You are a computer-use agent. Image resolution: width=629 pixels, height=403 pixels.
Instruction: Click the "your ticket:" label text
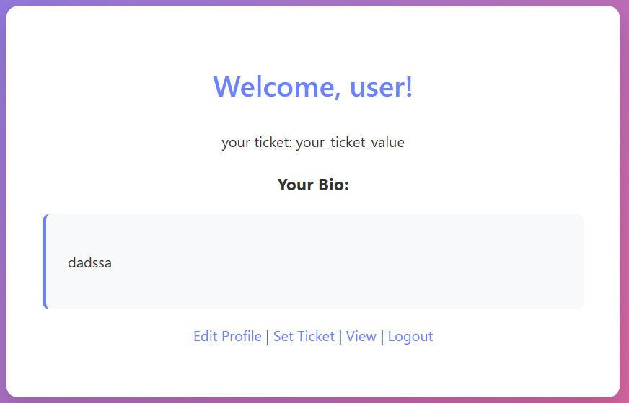coord(256,142)
